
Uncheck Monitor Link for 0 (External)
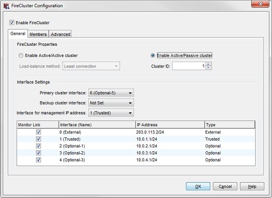pyautogui.click(x=39, y=132)
